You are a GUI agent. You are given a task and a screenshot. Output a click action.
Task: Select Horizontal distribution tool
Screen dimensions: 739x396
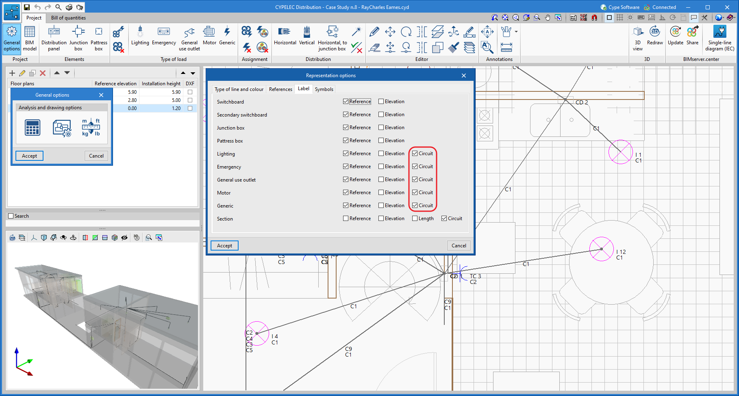coord(285,36)
